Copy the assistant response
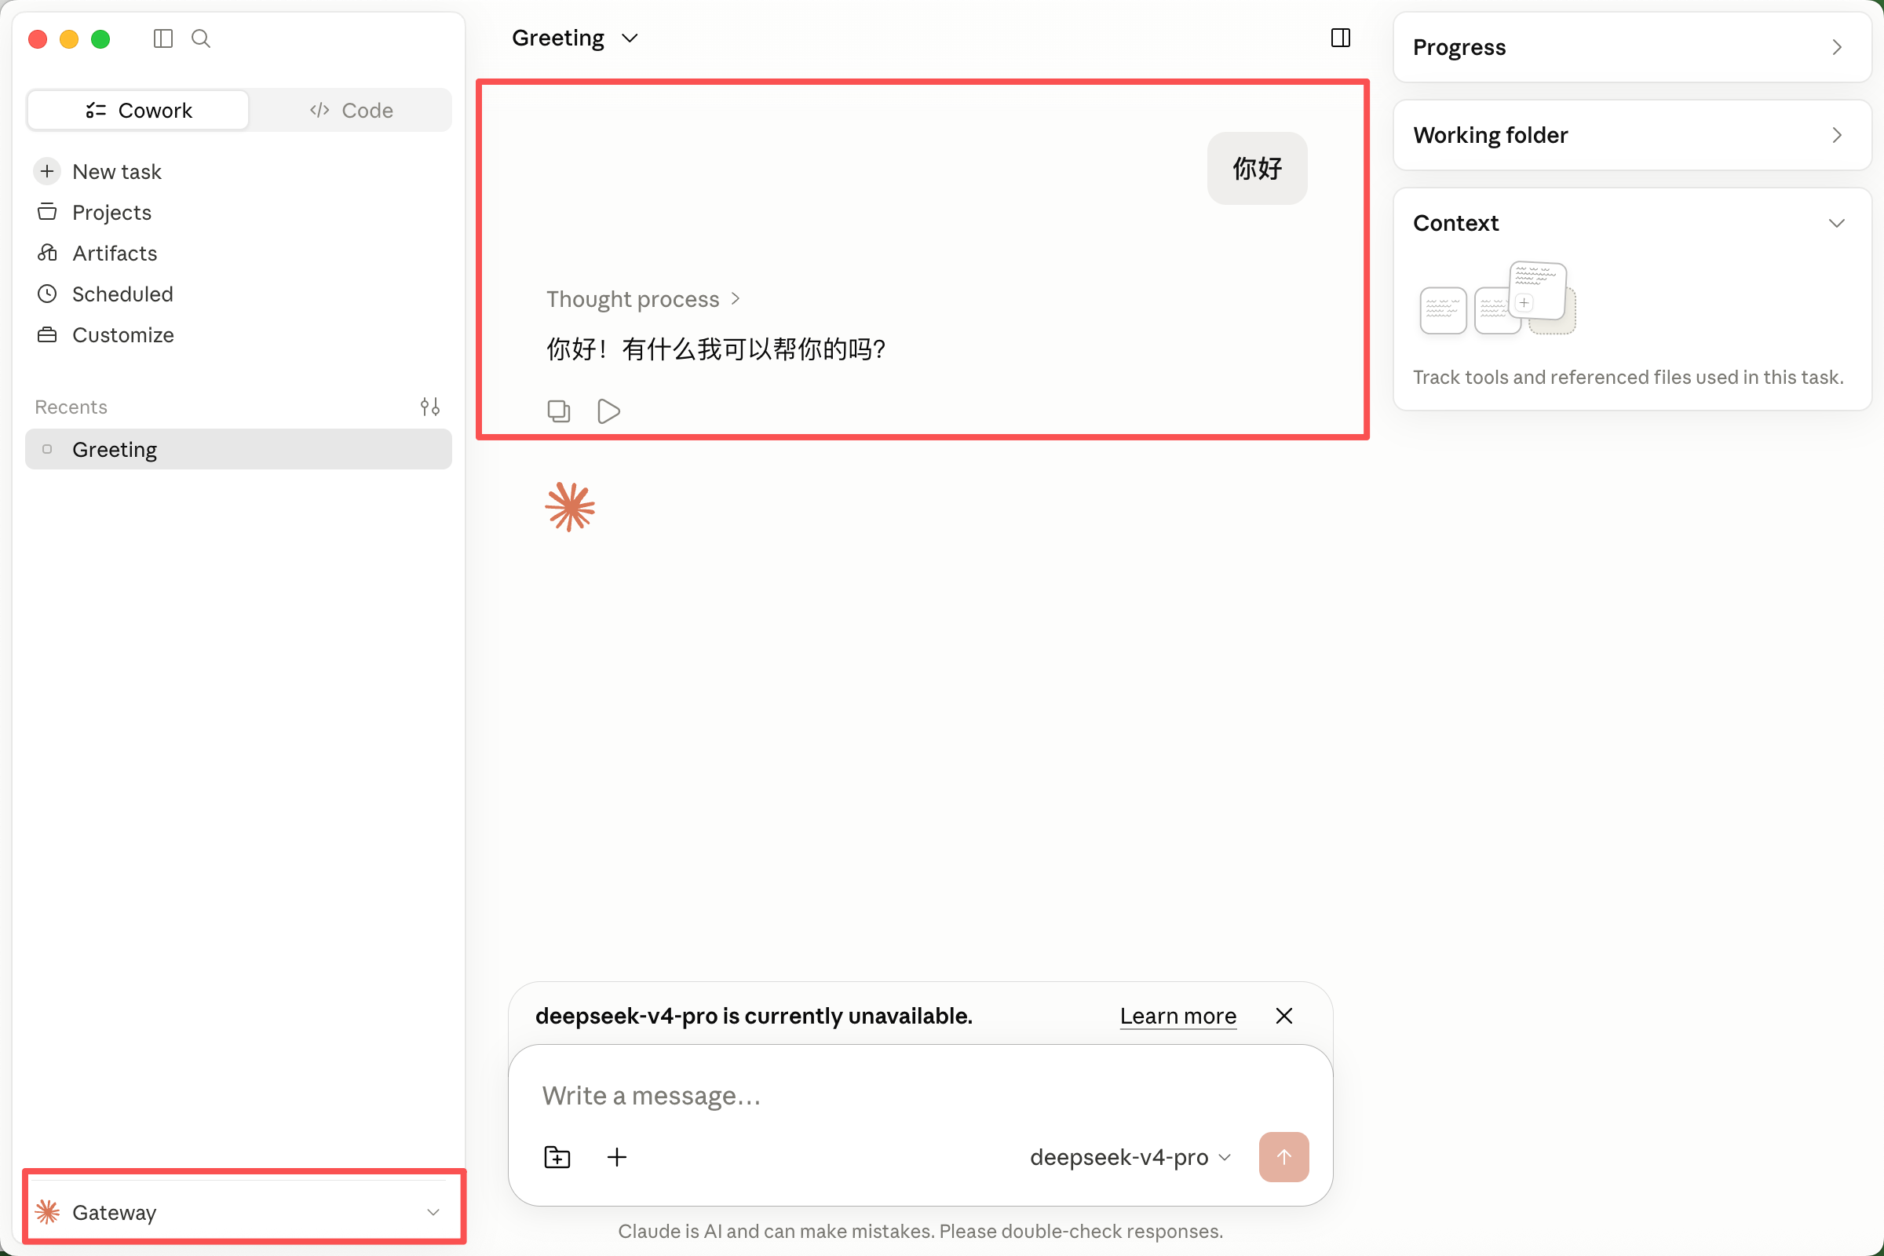1884x1256 pixels. pos(558,411)
